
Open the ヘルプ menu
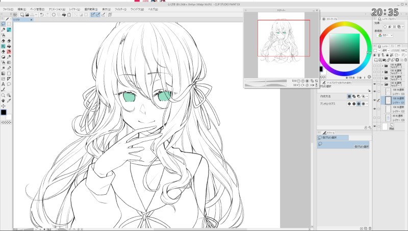tap(153, 9)
